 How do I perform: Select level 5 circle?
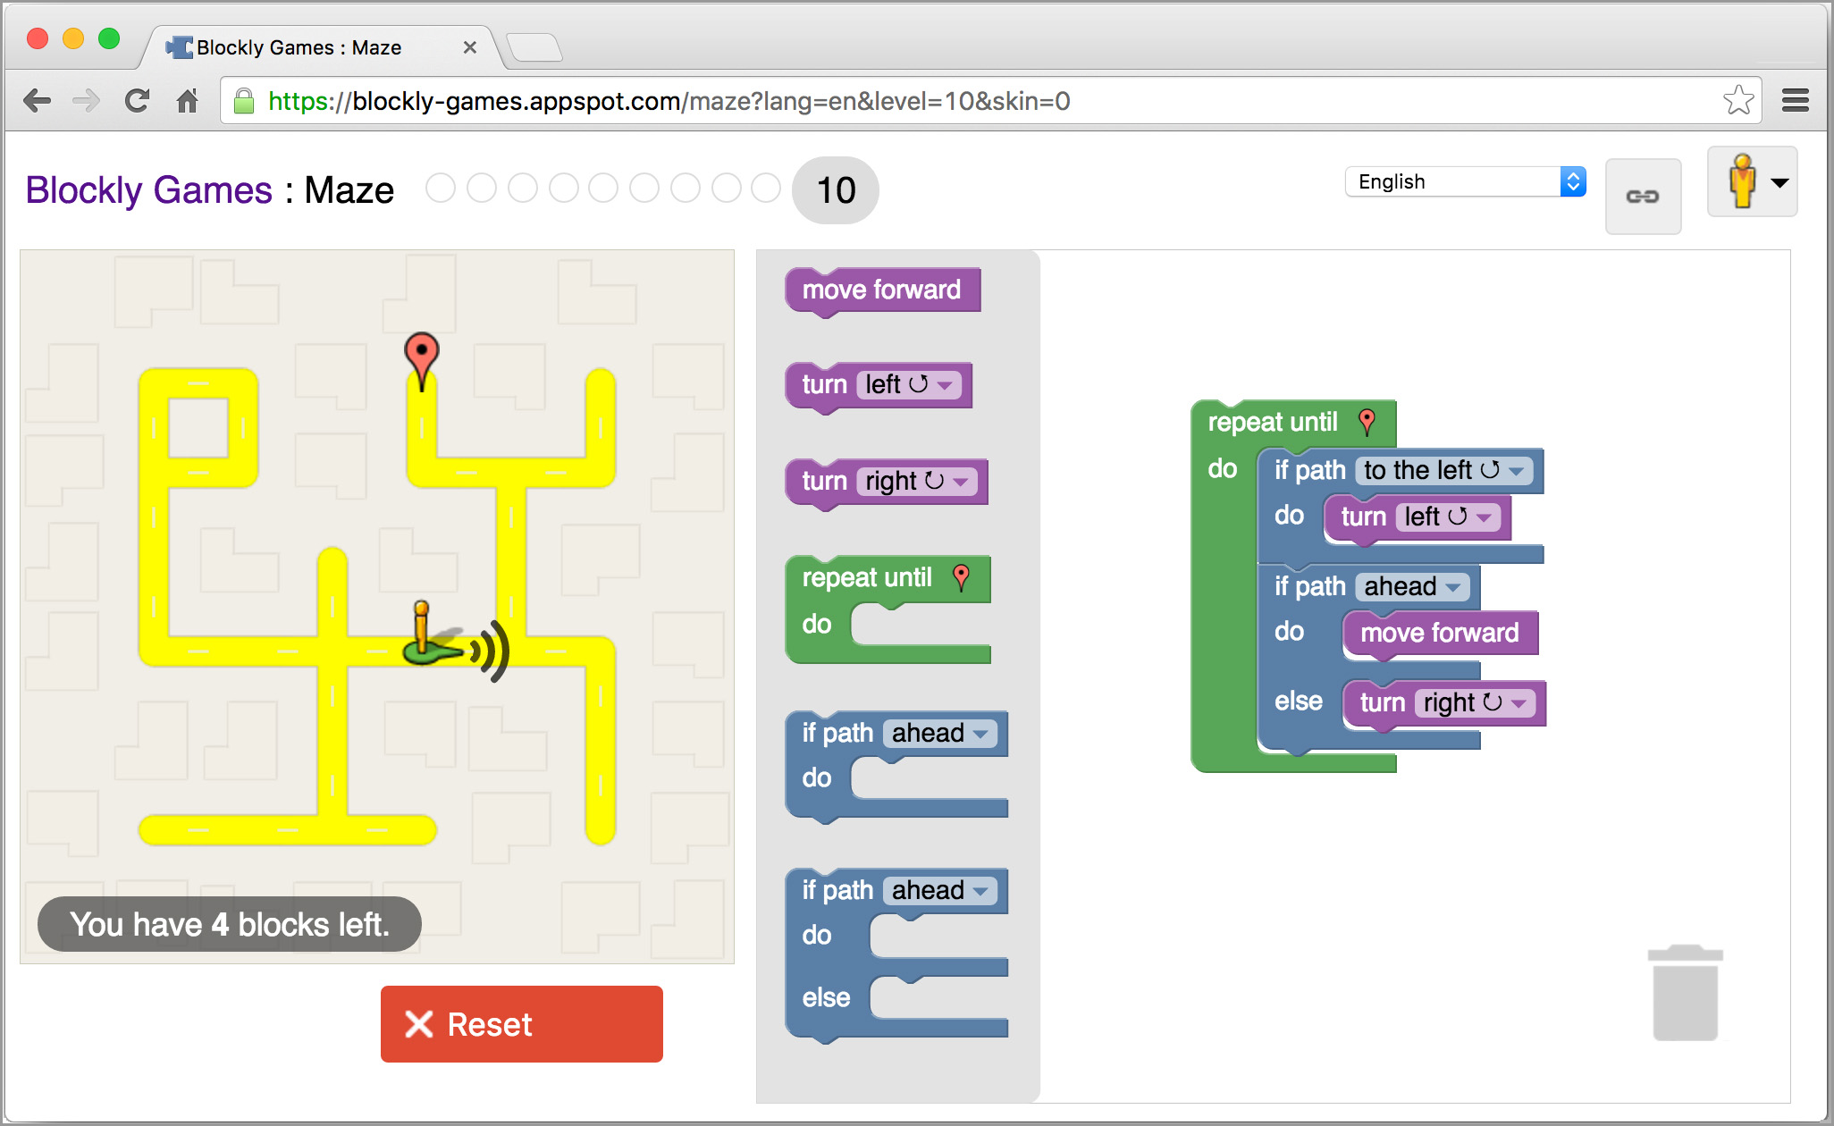603,189
